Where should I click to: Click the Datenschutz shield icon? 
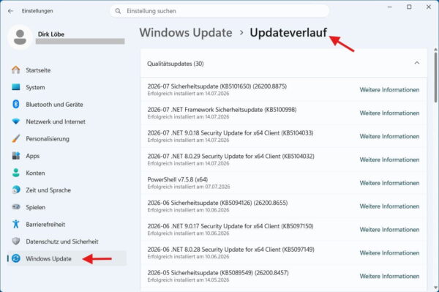click(16, 241)
